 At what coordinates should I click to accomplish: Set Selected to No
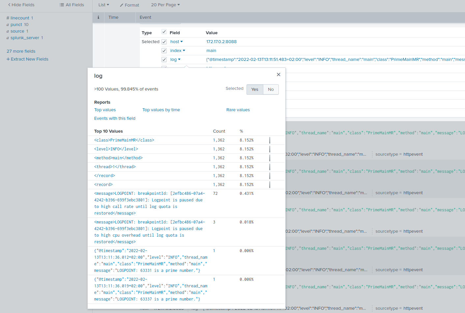pos(271,90)
